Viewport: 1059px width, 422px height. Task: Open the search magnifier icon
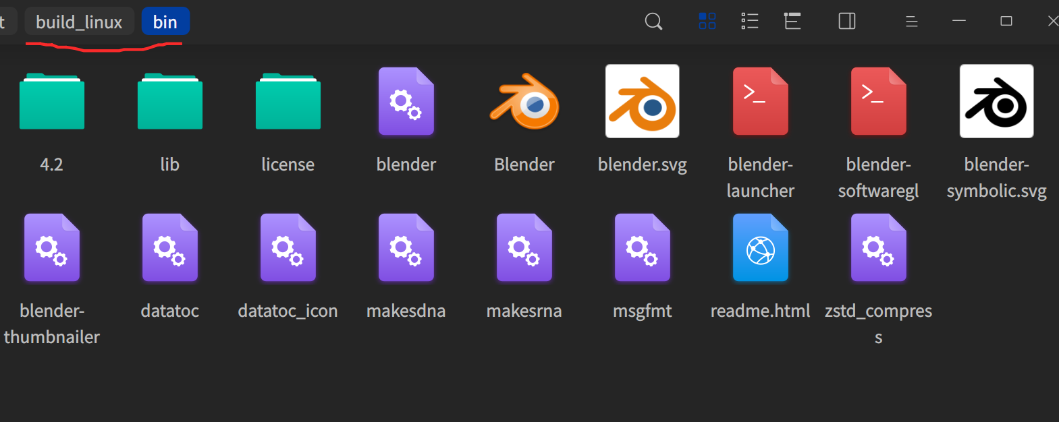click(653, 22)
